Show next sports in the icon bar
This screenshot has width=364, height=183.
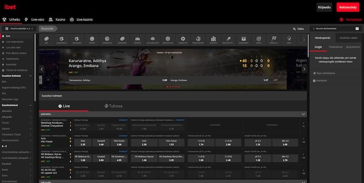click(x=304, y=40)
